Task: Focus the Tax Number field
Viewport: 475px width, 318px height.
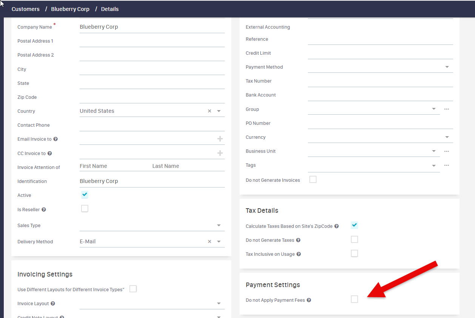Action: pyautogui.click(x=380, y=81)
